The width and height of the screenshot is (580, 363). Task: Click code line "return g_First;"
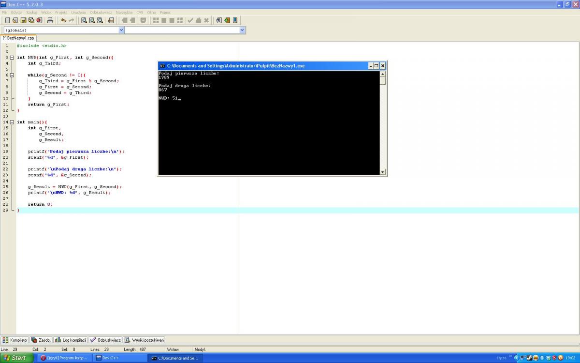(x=48, y=105)
